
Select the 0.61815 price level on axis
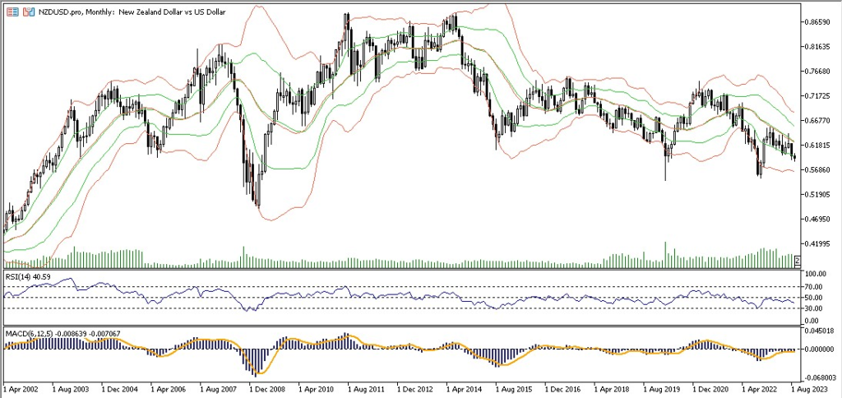point(819,146)
